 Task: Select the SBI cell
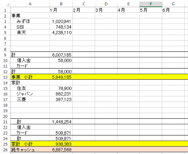click(x=30, y=27)
